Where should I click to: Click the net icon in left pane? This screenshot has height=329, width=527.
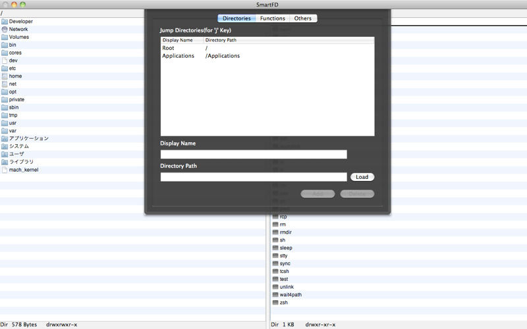click(x=5, y=84)
